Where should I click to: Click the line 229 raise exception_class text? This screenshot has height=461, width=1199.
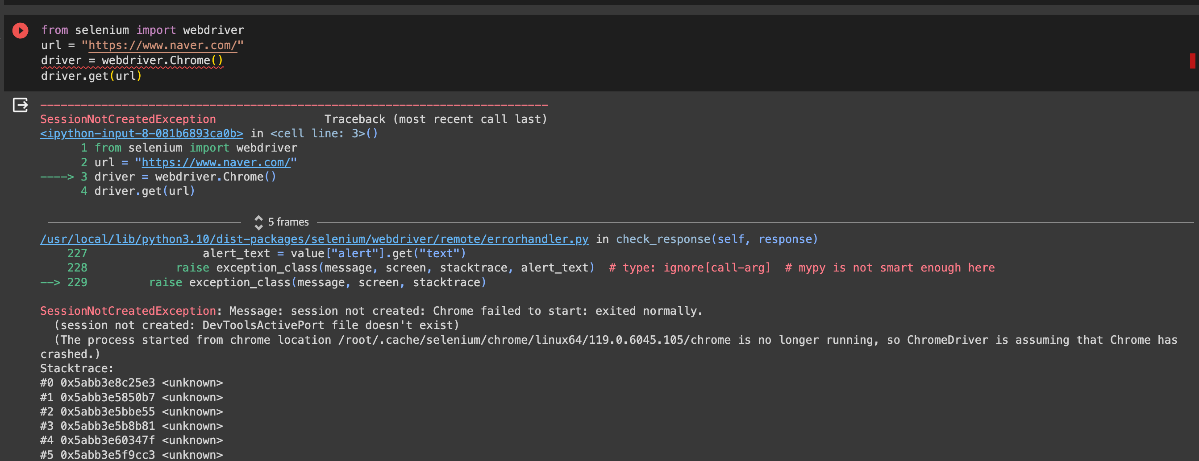click(317, 282)
